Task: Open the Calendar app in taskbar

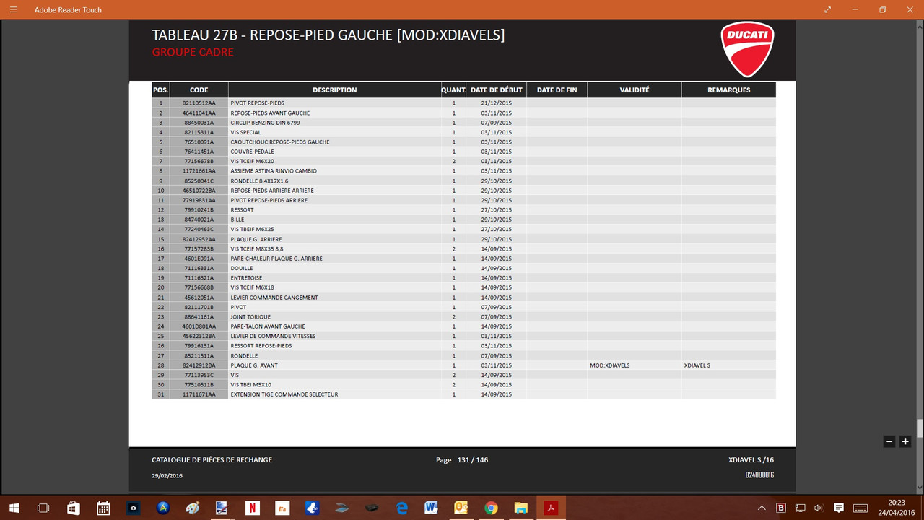Action: [x=103, y=508]
